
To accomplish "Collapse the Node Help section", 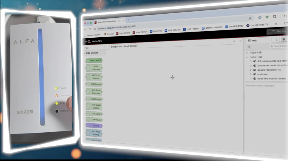I will click(x=247, y=57).
